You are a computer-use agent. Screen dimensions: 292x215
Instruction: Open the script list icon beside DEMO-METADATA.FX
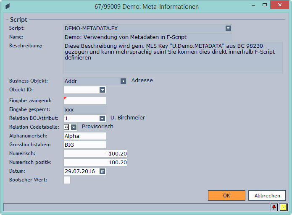228,28
